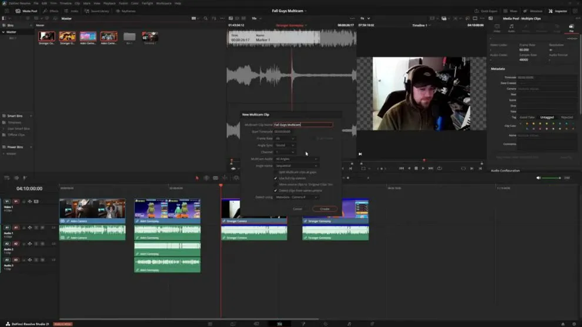Screen dimensions: 582x327
Task: Open the Playback menu
Action: [x=109, y=4]
